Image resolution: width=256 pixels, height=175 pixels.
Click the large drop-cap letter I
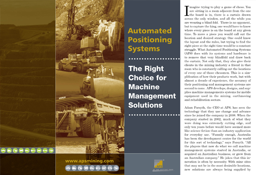point(187,11)
